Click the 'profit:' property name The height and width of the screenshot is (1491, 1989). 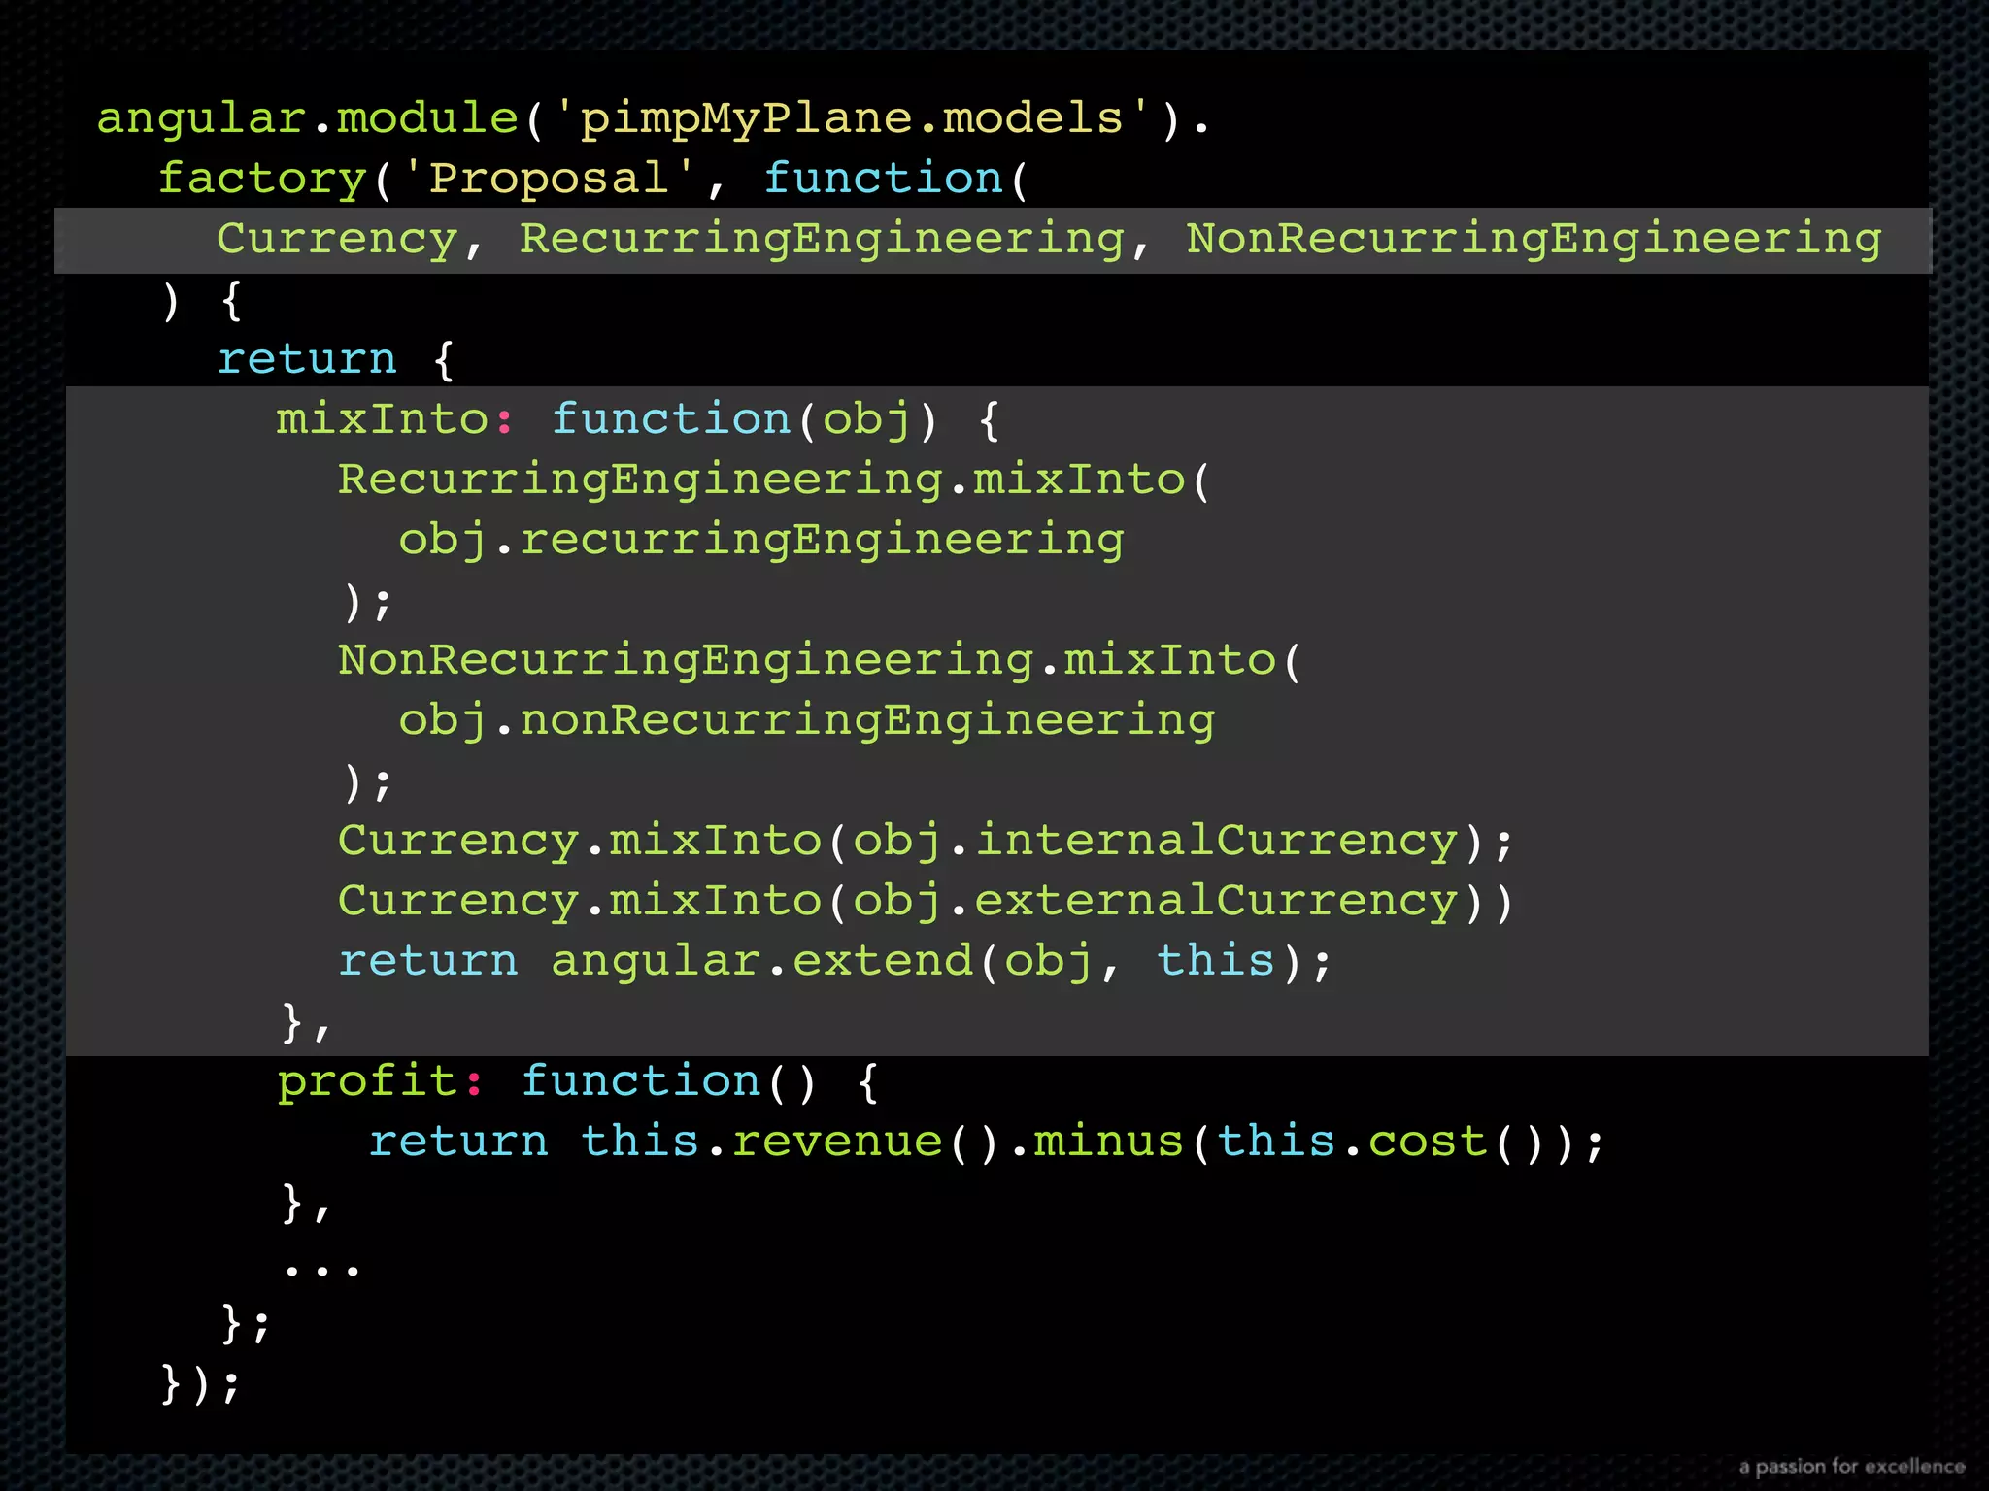pyautogui.click(x=380, y=1081)
